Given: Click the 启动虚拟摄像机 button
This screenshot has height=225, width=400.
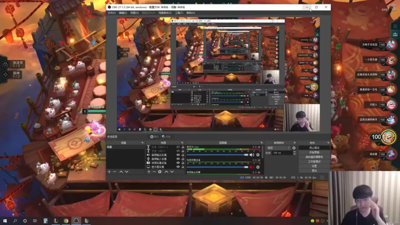Looking at the screenshot, I should [x=314, y=157].
